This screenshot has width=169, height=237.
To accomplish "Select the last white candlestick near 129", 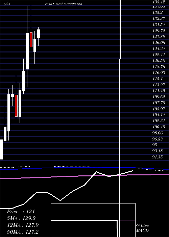I will pos(39,34).
